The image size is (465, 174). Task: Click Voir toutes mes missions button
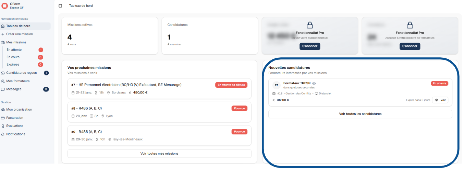tap(159, 154)
